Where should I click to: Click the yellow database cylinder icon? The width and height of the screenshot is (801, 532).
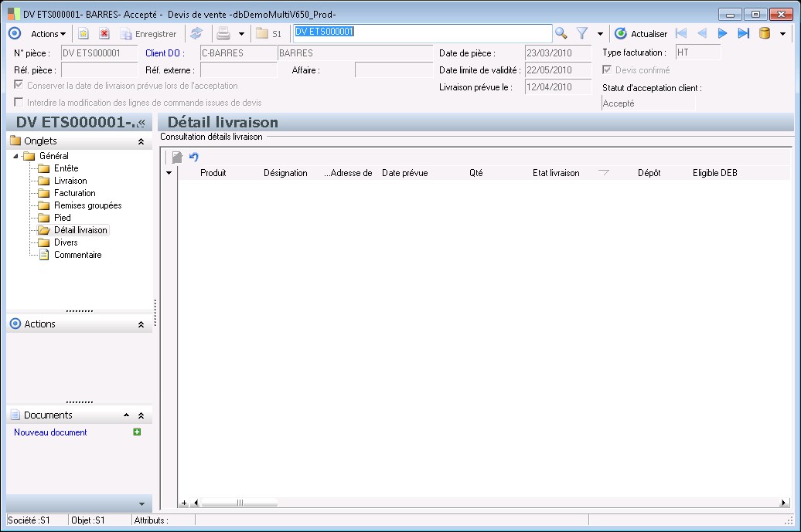765,33
